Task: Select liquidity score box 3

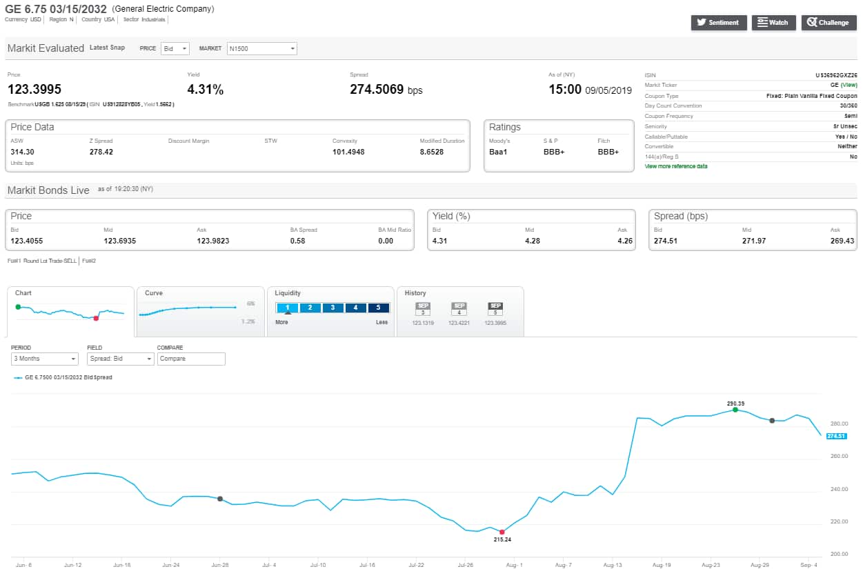Action: point(333,308)
